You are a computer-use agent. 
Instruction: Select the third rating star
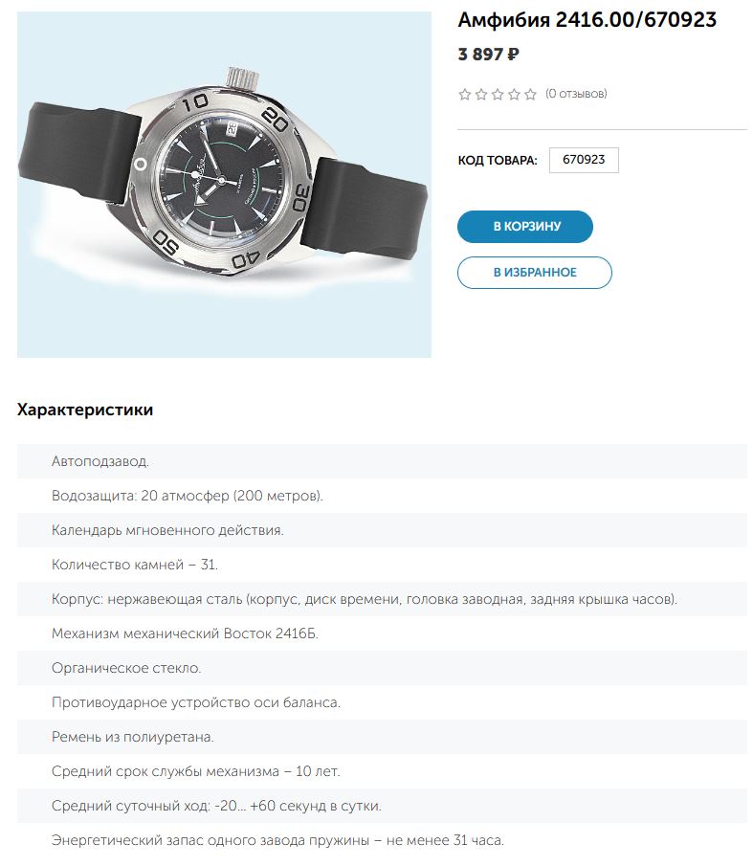498,94
